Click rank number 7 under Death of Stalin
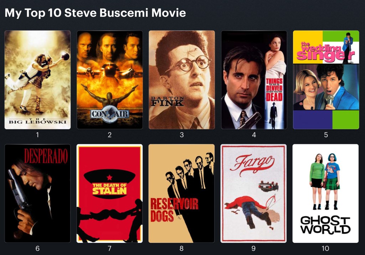Screen dimensions: 365x255 point(110,249)
